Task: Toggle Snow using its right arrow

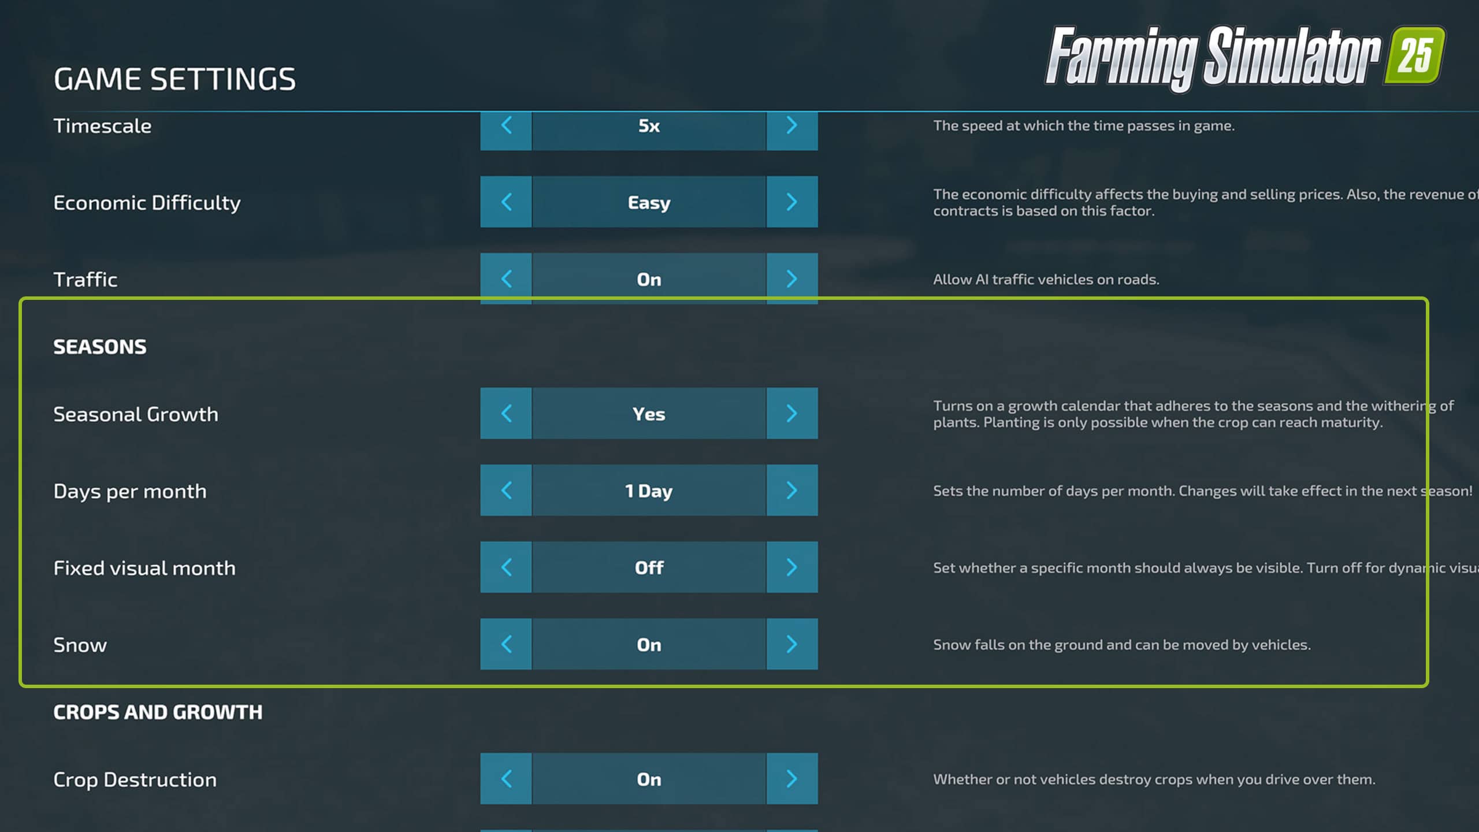Action: point(792,644)
